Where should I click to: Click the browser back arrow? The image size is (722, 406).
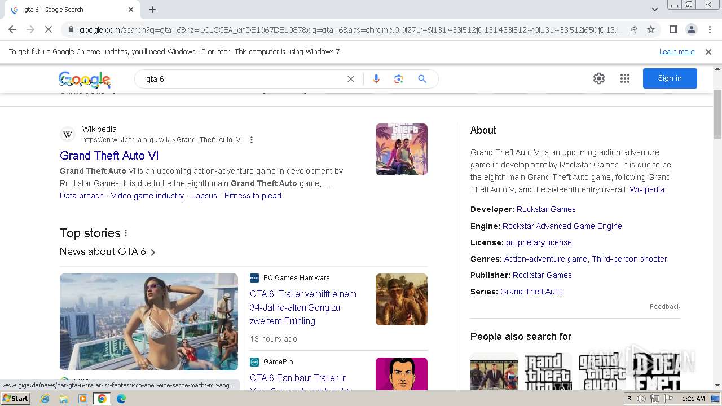point(12,29)
